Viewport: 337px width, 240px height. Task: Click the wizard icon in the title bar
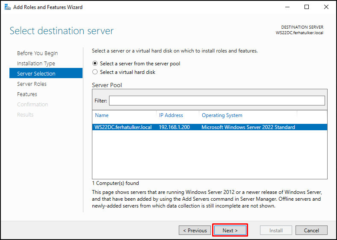6,7
